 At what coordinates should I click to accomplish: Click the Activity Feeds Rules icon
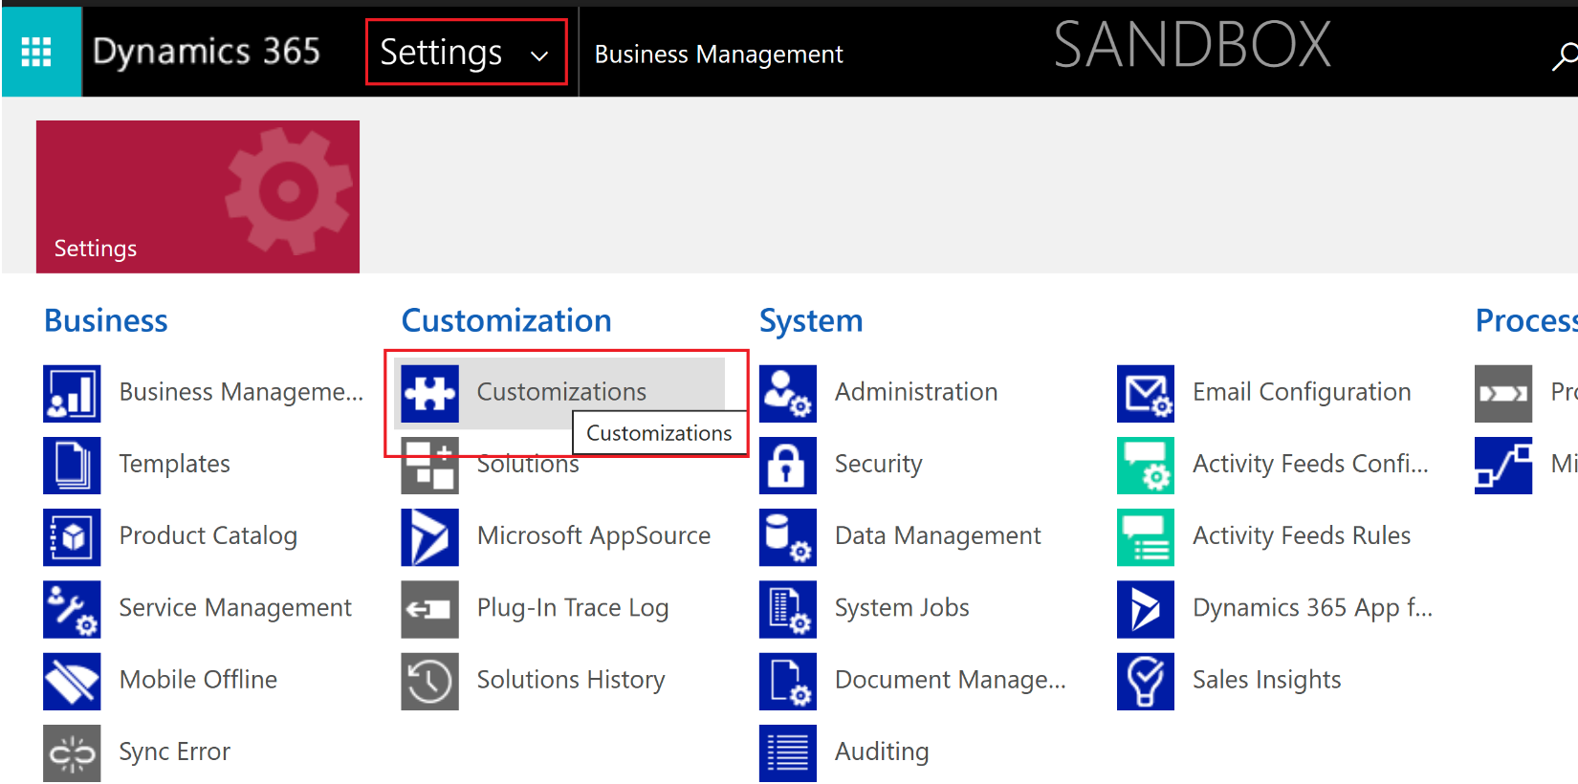[1146, 537]
